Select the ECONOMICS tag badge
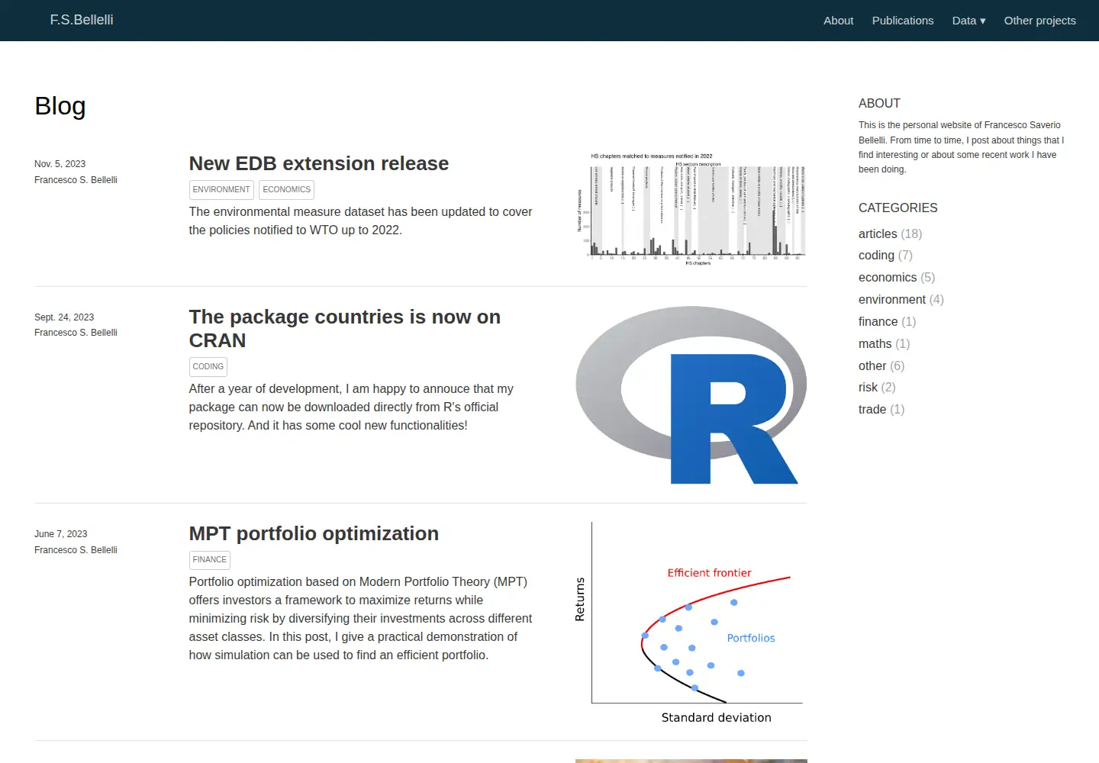Viewport: 1099px width, 763px height. (286, 189)
